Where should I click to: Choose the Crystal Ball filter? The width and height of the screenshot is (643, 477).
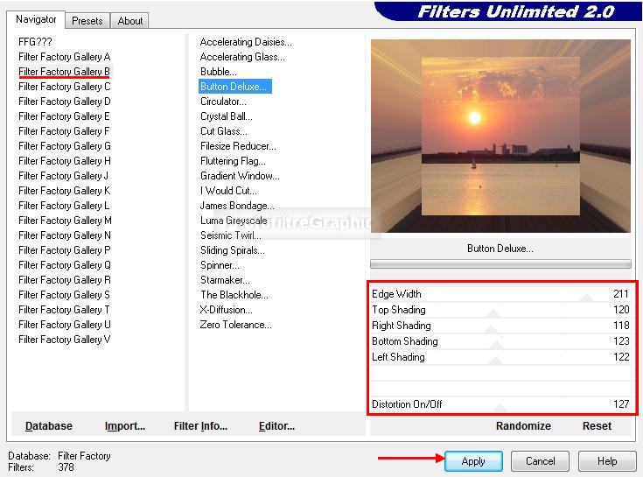coord(226,116)
